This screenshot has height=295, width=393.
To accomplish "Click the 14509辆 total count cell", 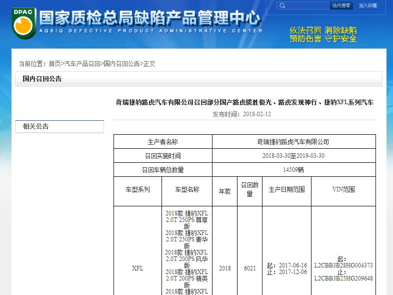I will click(293, 170).
